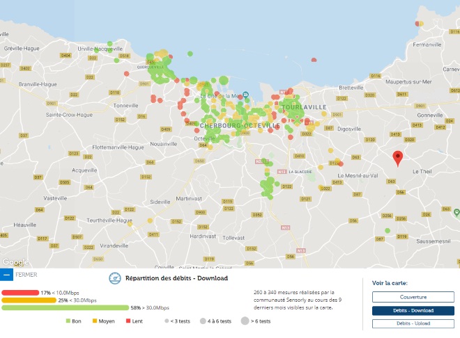Click the red 17% slow speed bar
Screen dimensions: 460x338
point(20,293)
